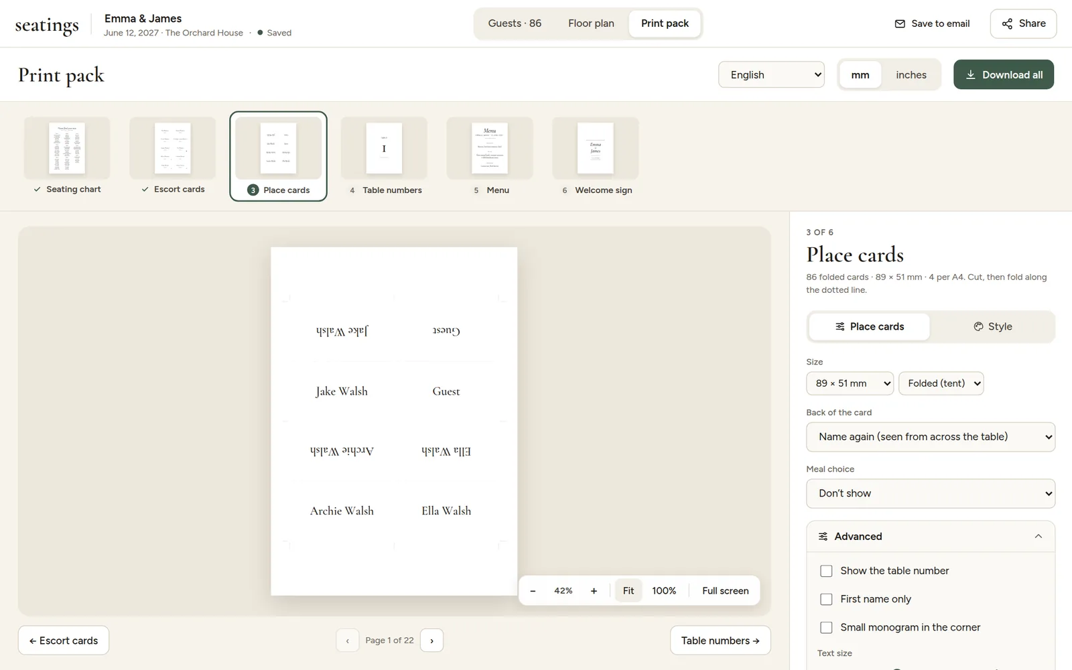1072x670 pixels.
Task: Check Small monogram in the corner
Action: 826,627
